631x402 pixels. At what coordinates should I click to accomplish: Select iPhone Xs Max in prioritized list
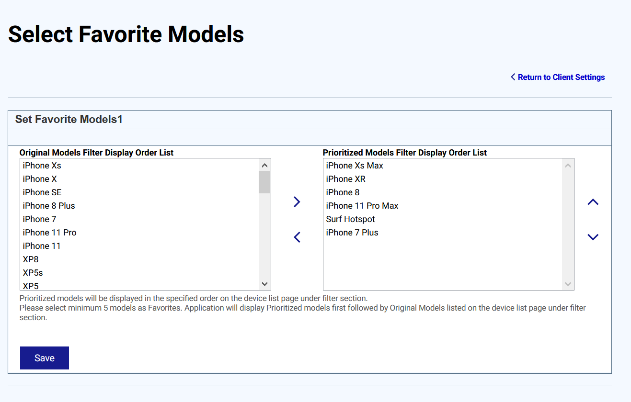click(355, 166)
